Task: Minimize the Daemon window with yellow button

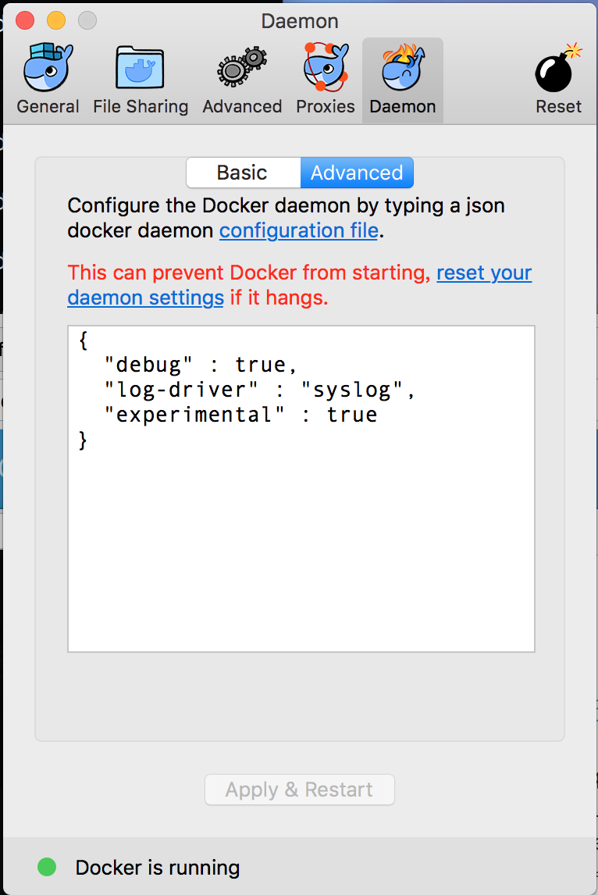Action: [x=56, y=20]
